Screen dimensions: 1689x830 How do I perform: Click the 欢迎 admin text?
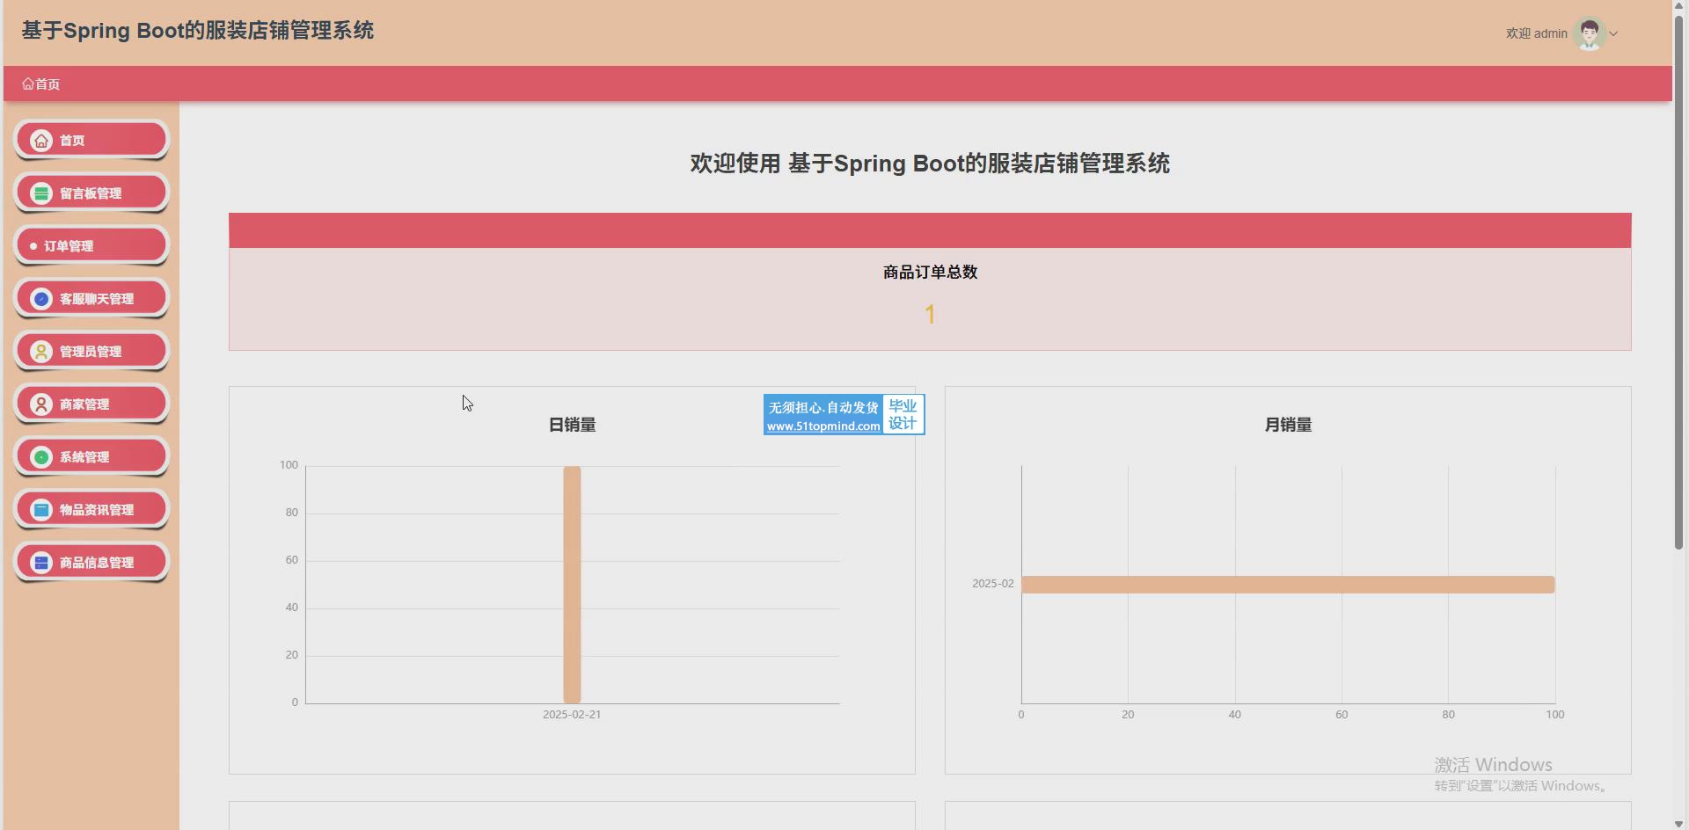point(1536,33)
